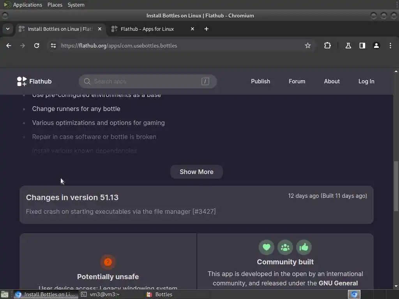Open the Extensions puzzle icon
Screen dimensions: 399x299
(x=327, y=46)
